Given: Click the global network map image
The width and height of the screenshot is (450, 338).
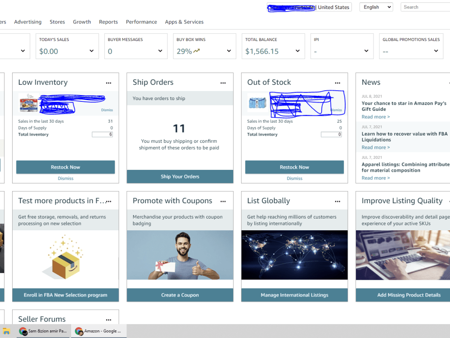Looking at the screenshot, I should pos(294,255).
